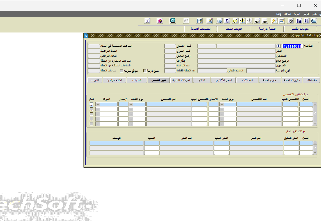321x221 pixels.
Task: Click the 'عقوبات الطالب' button
Action: coord(234,29)
